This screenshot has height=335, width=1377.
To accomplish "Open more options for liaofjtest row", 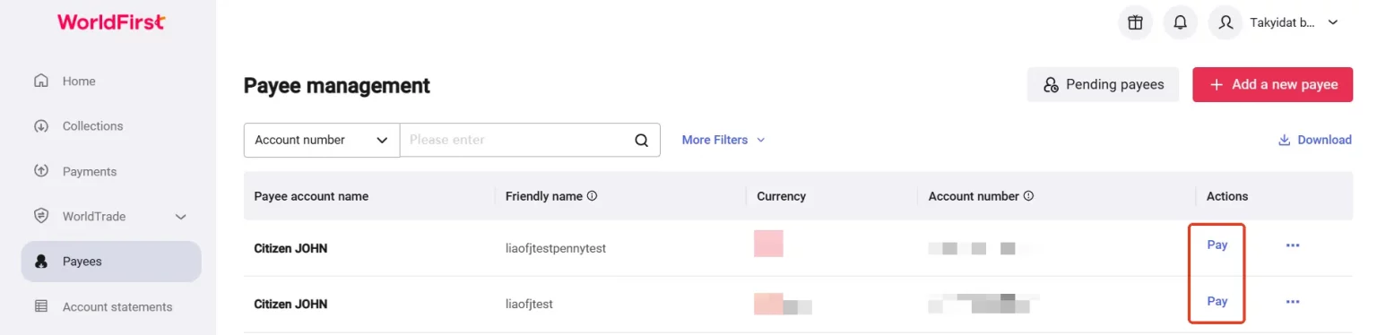I will pyautogui.click(x=1293, y=302).
